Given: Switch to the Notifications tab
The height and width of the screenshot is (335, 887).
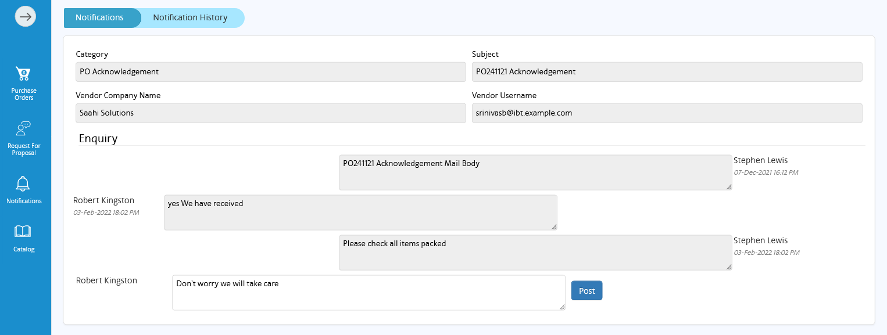Looking at the screenshot, I should (x=100, y=17).
